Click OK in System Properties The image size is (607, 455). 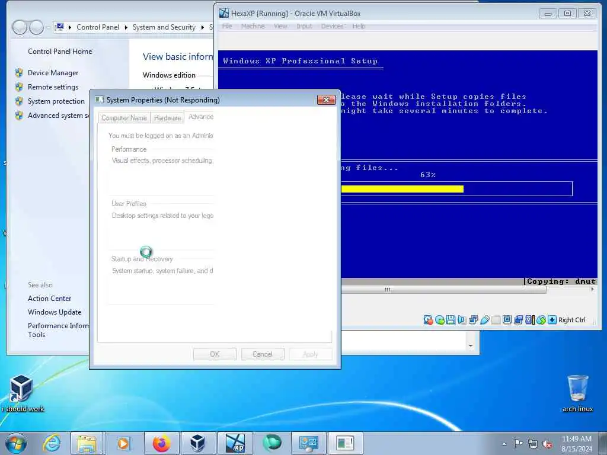(x=215, y=354)
